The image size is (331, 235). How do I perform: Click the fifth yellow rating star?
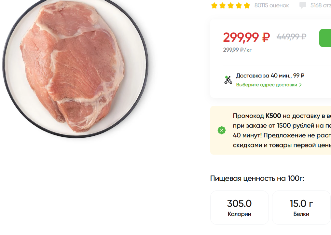pyautogui.click(x=247, y=6)
